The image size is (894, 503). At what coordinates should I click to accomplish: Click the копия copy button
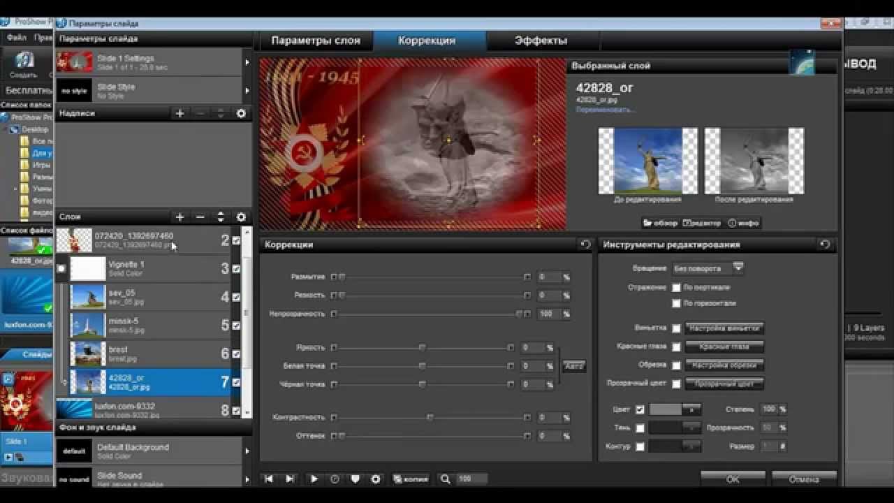coord(411,479)
